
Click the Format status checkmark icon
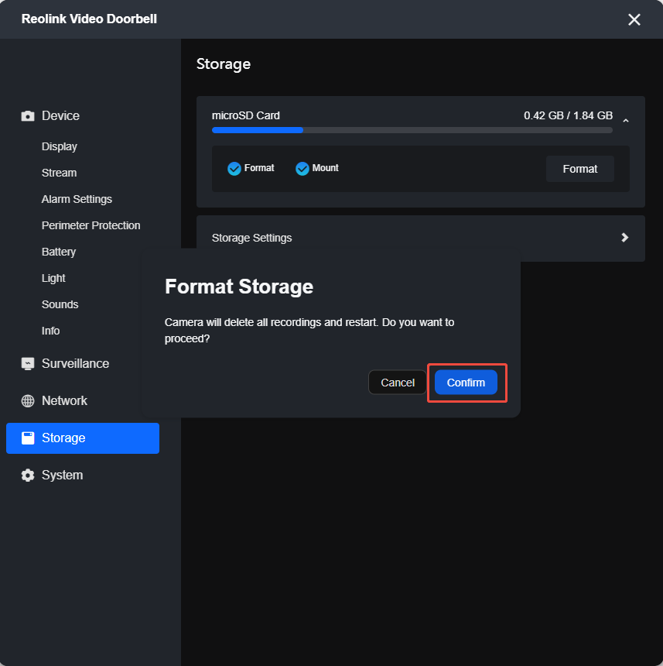pos(234,169)
